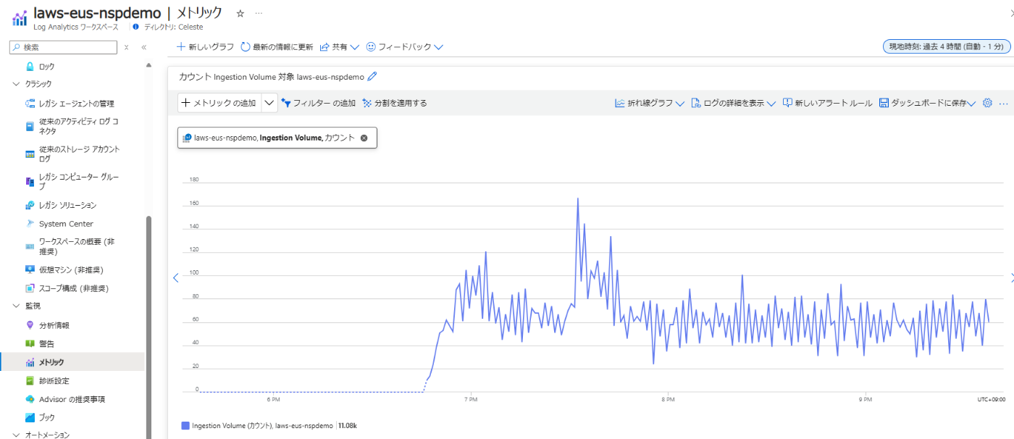Click the search box in sidebar
Viewport: 1014px width, 439px height.
[x=63, y=47]
